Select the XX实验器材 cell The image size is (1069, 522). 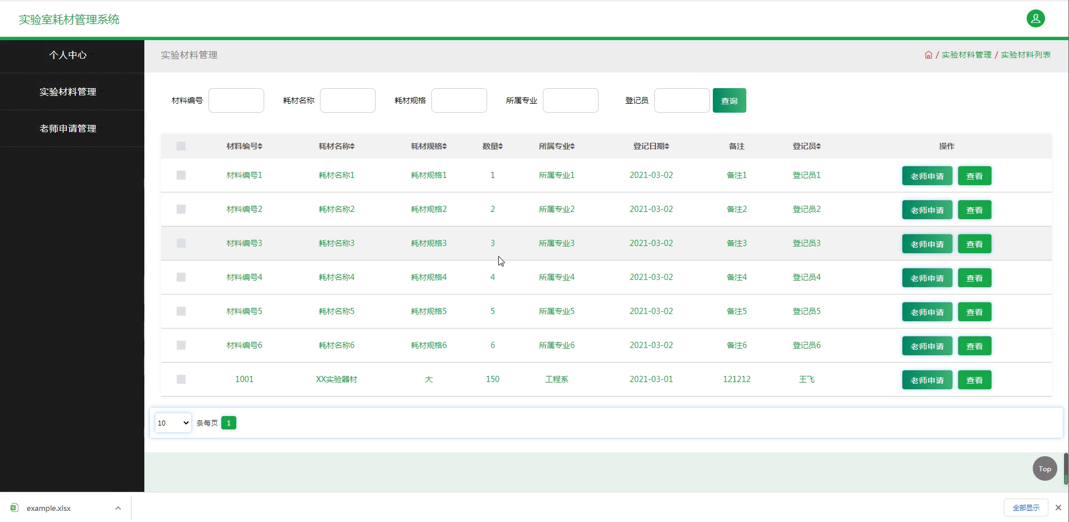point(336,379)
